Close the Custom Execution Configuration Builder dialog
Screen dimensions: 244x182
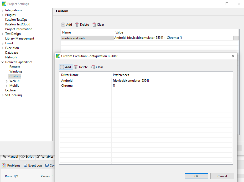(x=233, y=56)
